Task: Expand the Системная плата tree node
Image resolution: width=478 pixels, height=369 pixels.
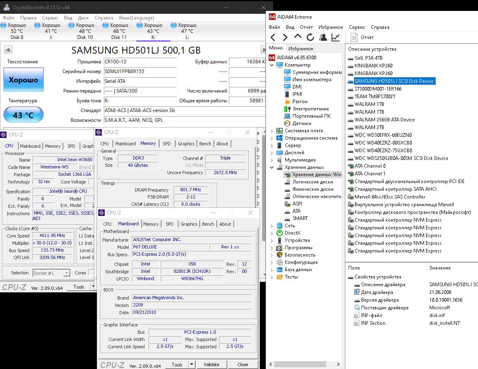Action: pyautogui.click(x=272, y=131)
